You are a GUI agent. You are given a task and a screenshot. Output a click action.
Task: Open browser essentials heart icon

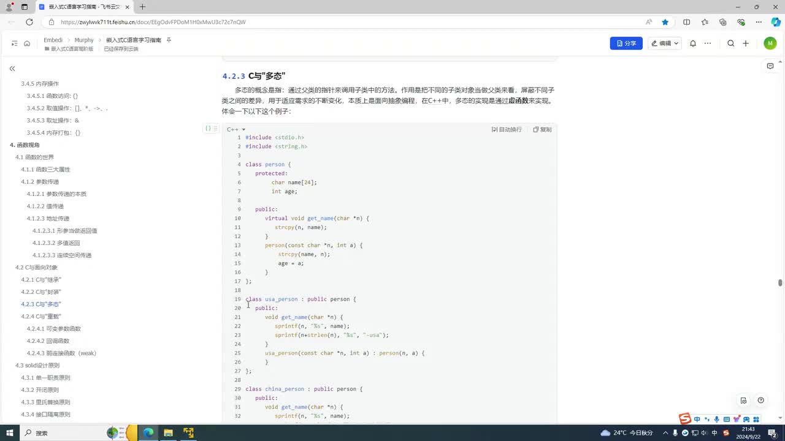pyautogui.click(x=741, y=22)
